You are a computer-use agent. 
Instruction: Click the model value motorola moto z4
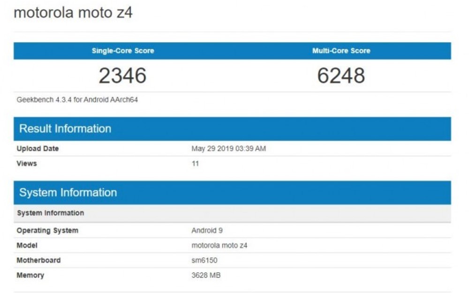click(219, 245)
